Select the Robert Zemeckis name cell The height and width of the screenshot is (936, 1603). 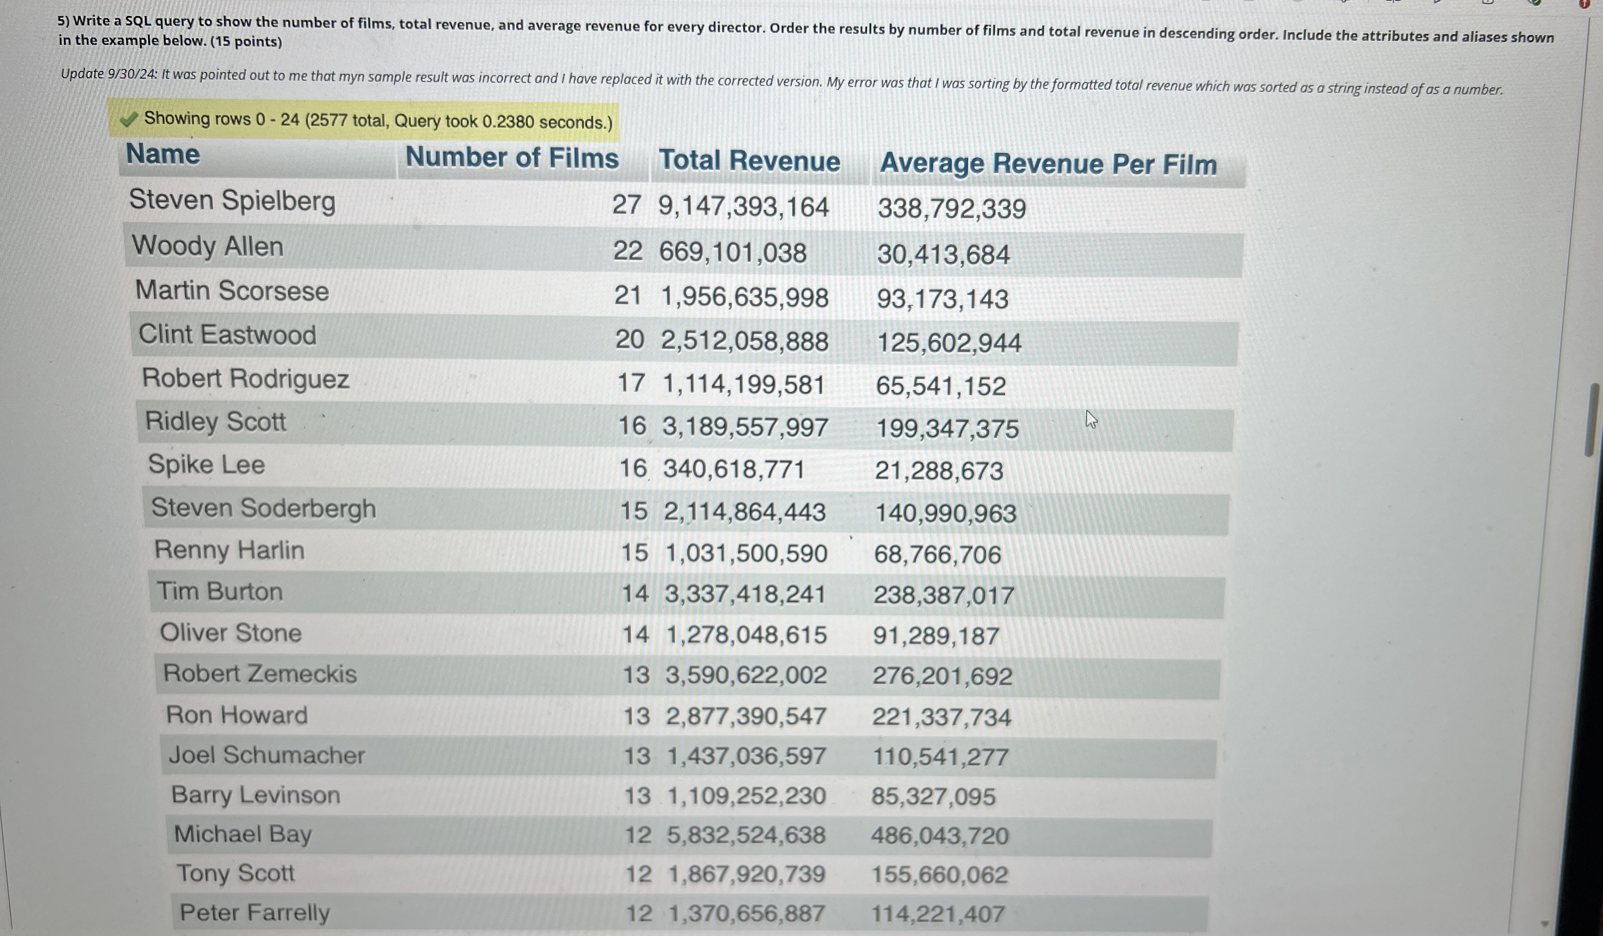260,674
